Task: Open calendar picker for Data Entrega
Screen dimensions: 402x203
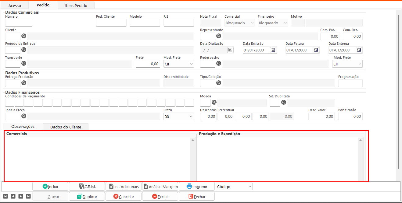Action: [x=359, y=50]
